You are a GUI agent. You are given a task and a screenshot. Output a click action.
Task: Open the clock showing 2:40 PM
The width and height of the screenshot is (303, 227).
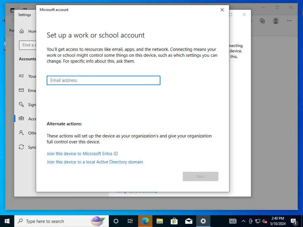pyautogui.click(x=278, y=221)
